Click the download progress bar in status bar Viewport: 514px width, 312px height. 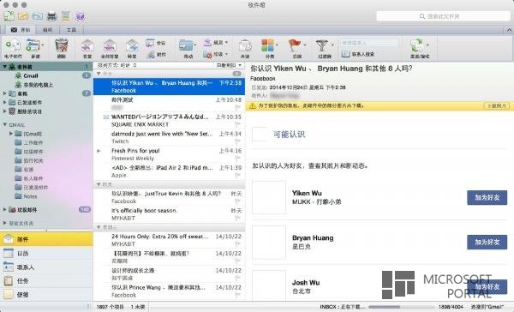pyautogui.click(x=401, y=307)
